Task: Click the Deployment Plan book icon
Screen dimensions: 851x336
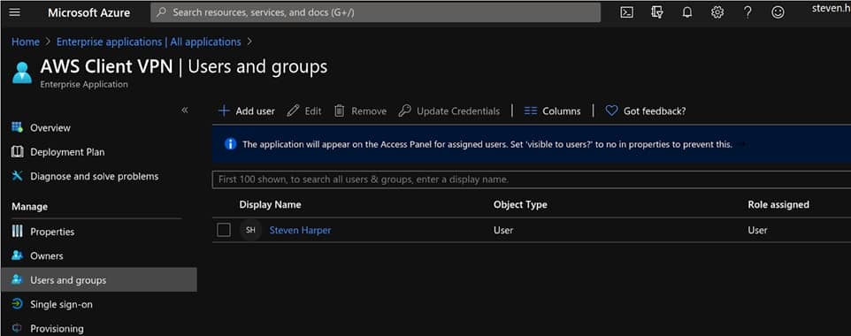Action: point(18,152)
